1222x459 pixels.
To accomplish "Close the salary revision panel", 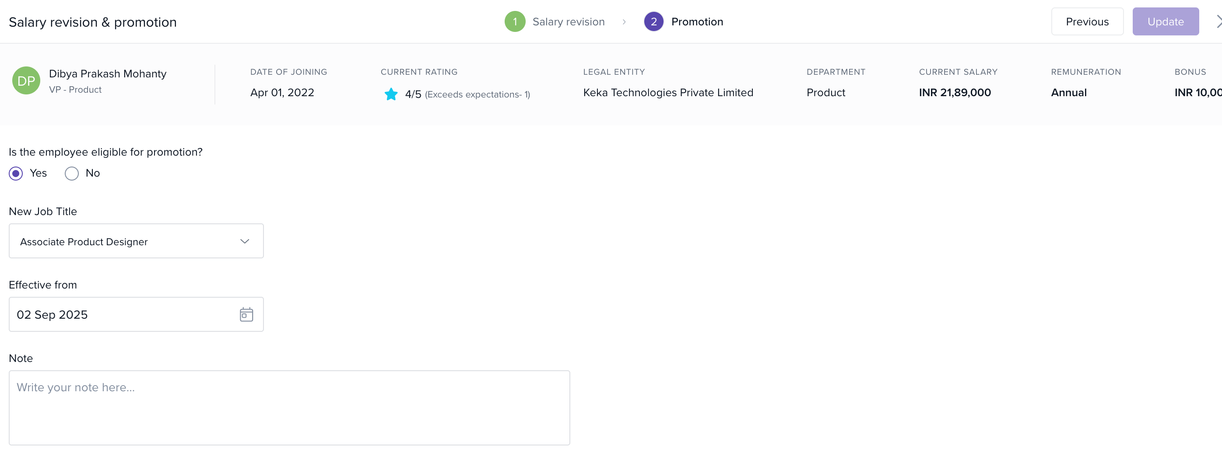I will (1217, 22).
